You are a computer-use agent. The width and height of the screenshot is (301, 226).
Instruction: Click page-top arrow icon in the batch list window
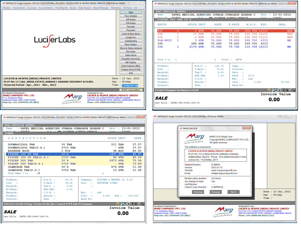[276, 90]
